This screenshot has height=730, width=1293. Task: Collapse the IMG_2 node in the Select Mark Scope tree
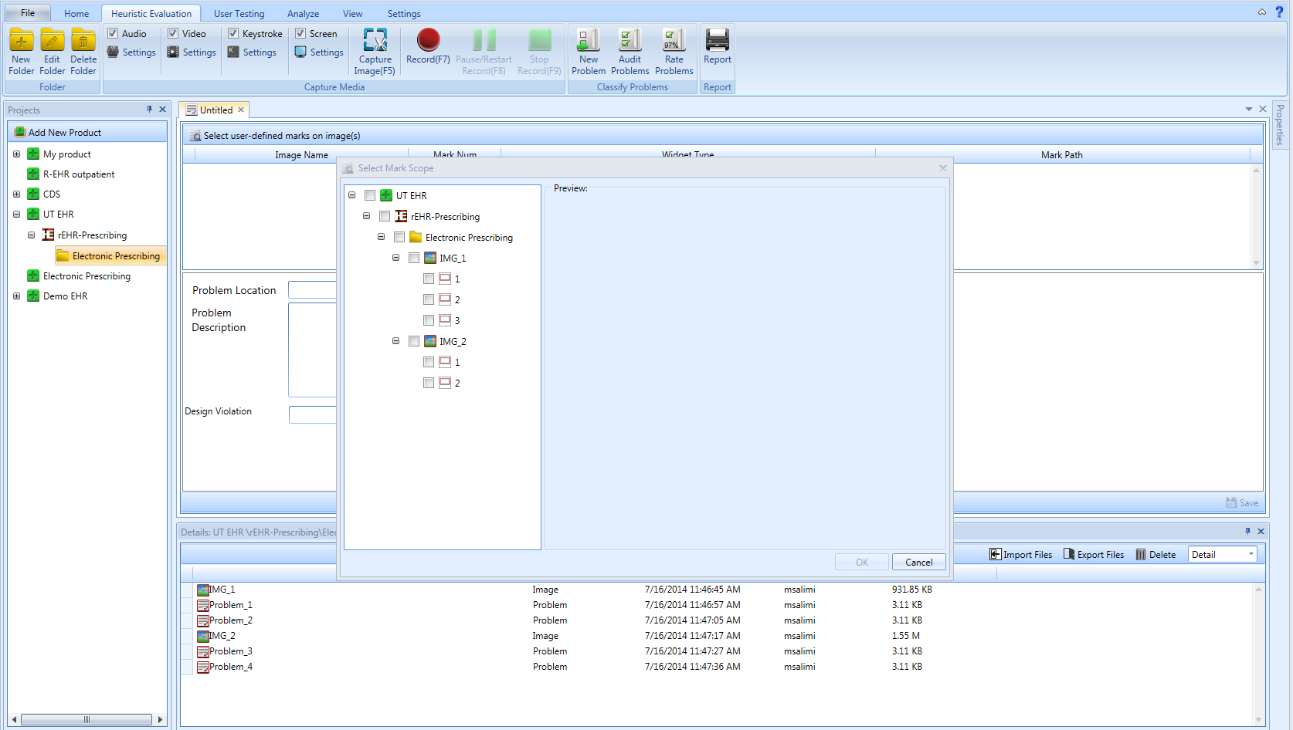coord(396,341)
